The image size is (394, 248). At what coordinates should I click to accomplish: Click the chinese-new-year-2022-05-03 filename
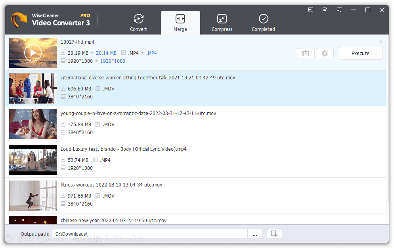point(114,221)
